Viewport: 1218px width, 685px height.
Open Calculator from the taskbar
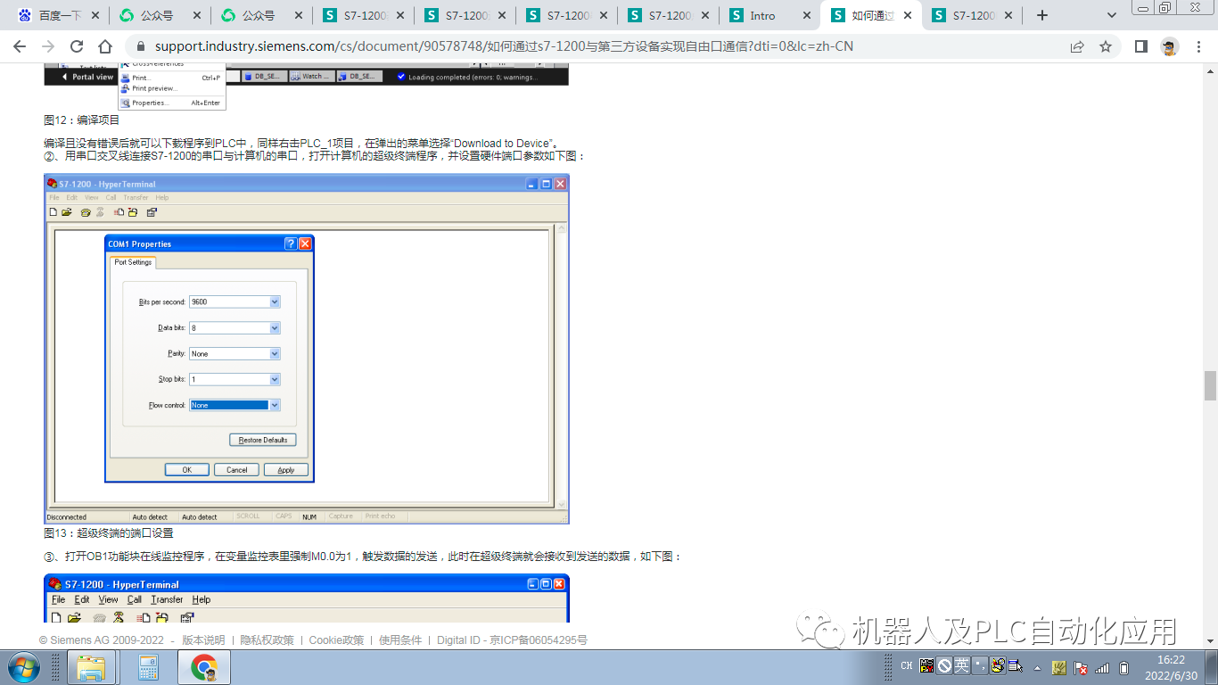click(x=148, y=667)
